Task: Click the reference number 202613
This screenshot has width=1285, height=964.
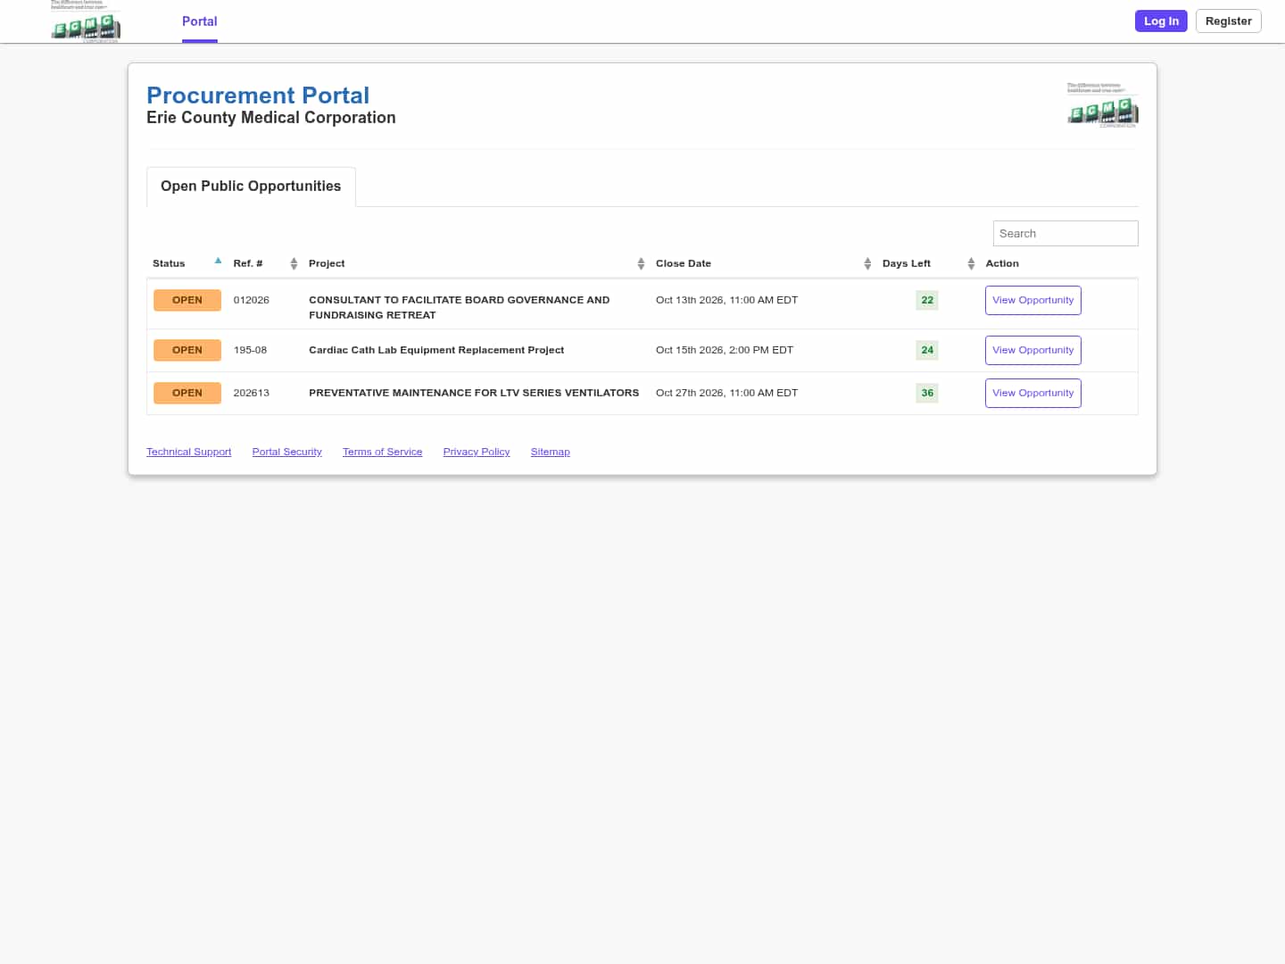Action: point(251,393)
